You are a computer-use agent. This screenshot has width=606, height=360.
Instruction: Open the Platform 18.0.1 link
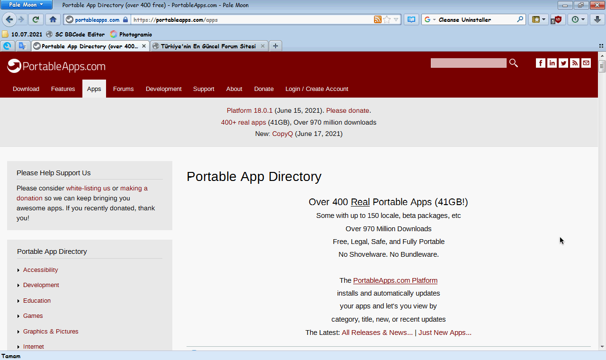[x=250, y=110]
